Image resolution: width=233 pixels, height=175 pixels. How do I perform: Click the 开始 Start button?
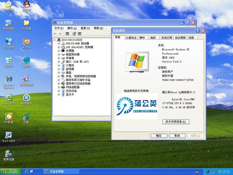(11, 171)
